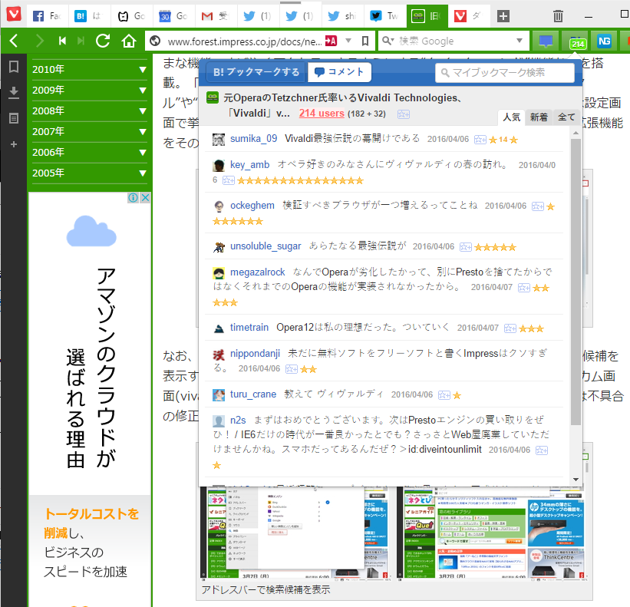Add star to turu_crane's comment
Image resolution: width=630 pixels, height=607 pixels.
(444, 395)
